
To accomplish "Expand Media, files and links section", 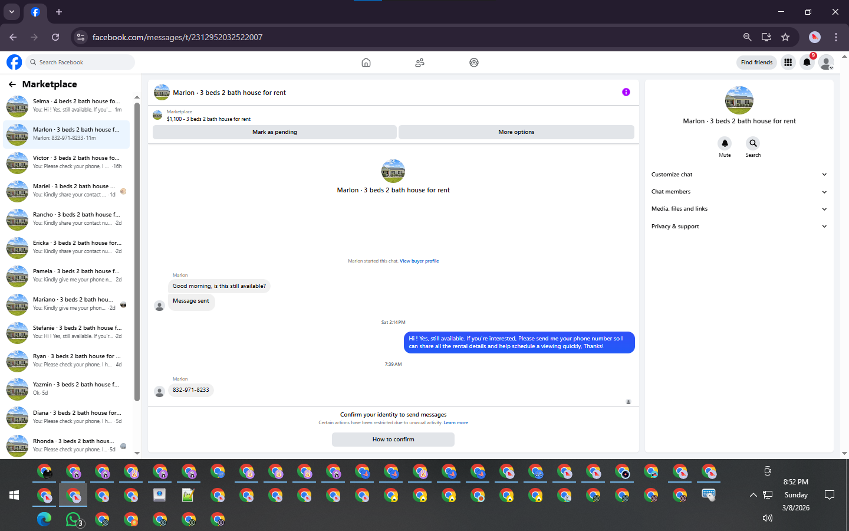I will [739, 209].
